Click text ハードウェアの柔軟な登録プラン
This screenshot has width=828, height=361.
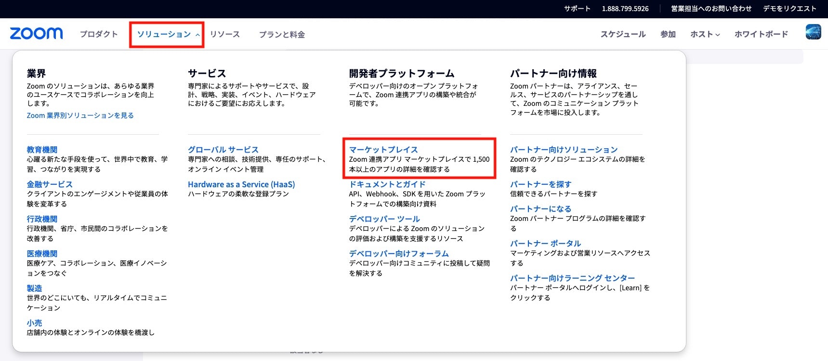(x=238, y=194)
